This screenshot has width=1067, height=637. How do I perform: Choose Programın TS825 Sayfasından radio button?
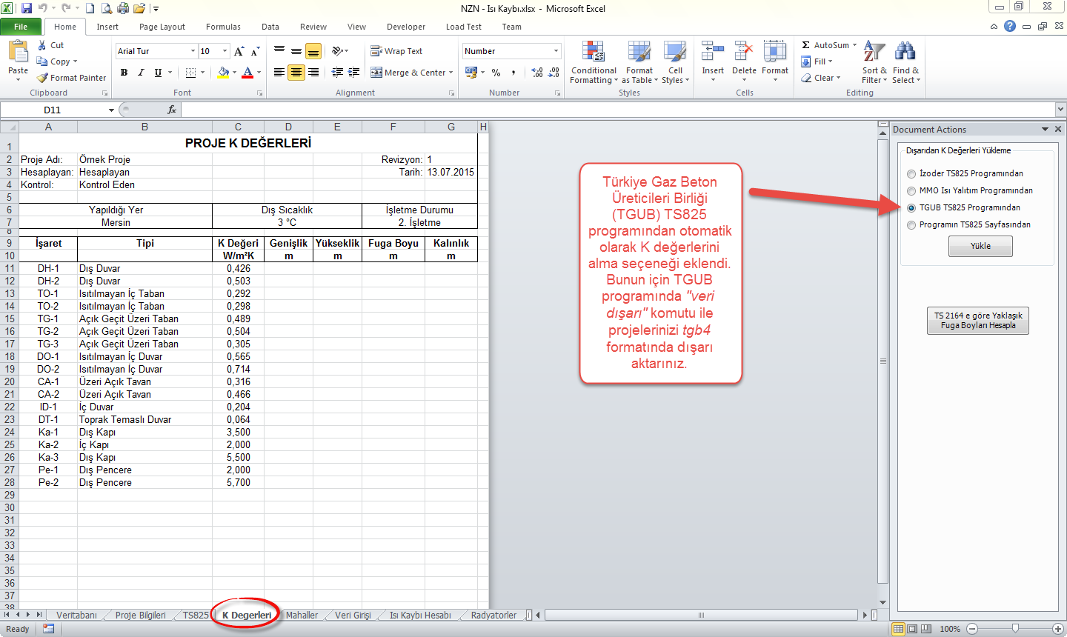[x=911, y=225]
